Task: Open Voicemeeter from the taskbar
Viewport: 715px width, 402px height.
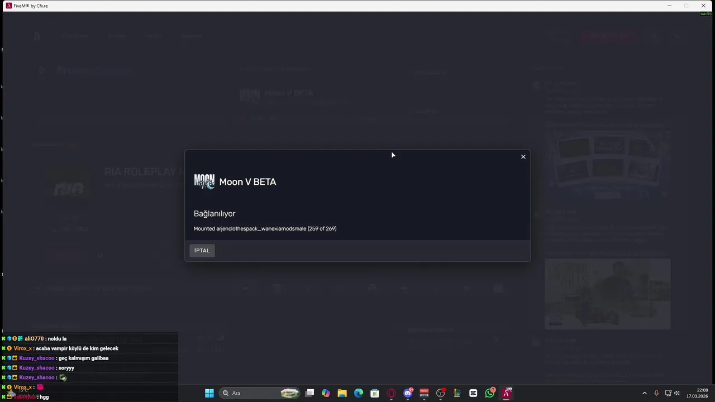Action: 424,393
